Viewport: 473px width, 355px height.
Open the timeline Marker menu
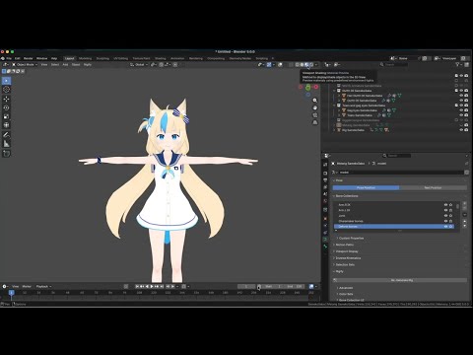coord(27,287)
